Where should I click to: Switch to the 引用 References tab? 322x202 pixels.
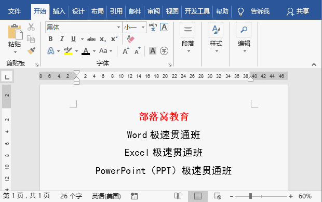(x=116, y=11)
